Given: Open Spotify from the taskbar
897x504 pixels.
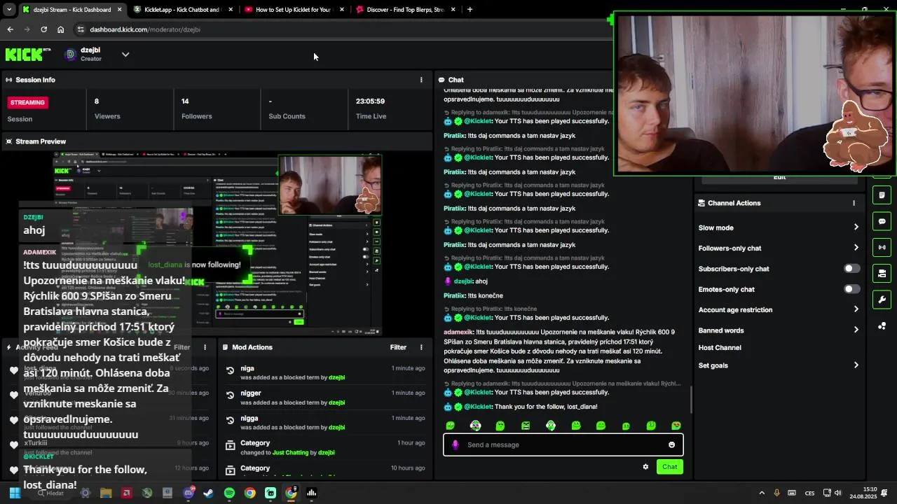Looking at the screenshot, I should click(x=229, y=493).
